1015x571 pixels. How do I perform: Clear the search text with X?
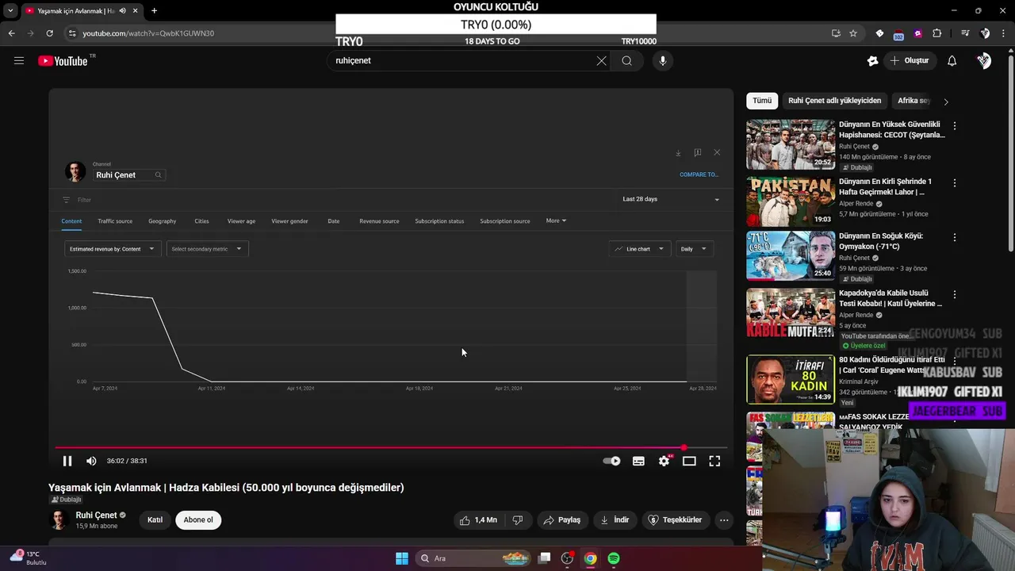[601, 60]
